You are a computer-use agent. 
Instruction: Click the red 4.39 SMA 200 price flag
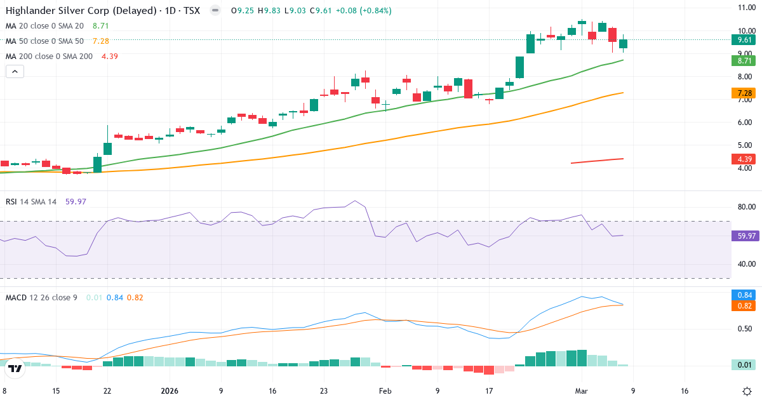744,159
